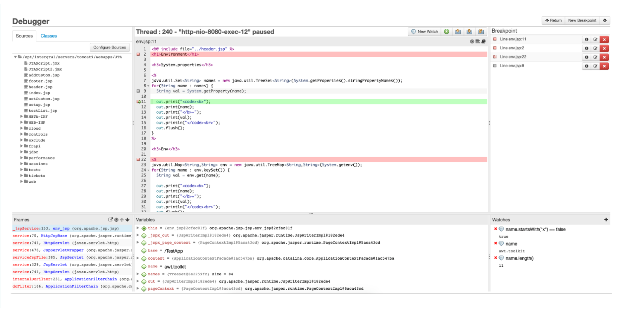Click the step over curved-arrow icon
This screenshot has height=312, width=618.
pyautogui.click(x=481, y=31)
